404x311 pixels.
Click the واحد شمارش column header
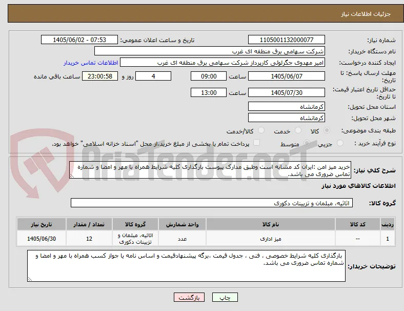[182, 224]
